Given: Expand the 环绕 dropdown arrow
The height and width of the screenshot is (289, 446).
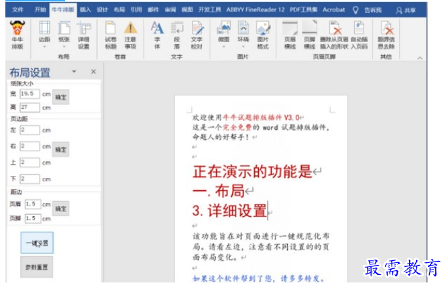Looking at the screenshot, I should pyautogui.click(x=243, y=47).
